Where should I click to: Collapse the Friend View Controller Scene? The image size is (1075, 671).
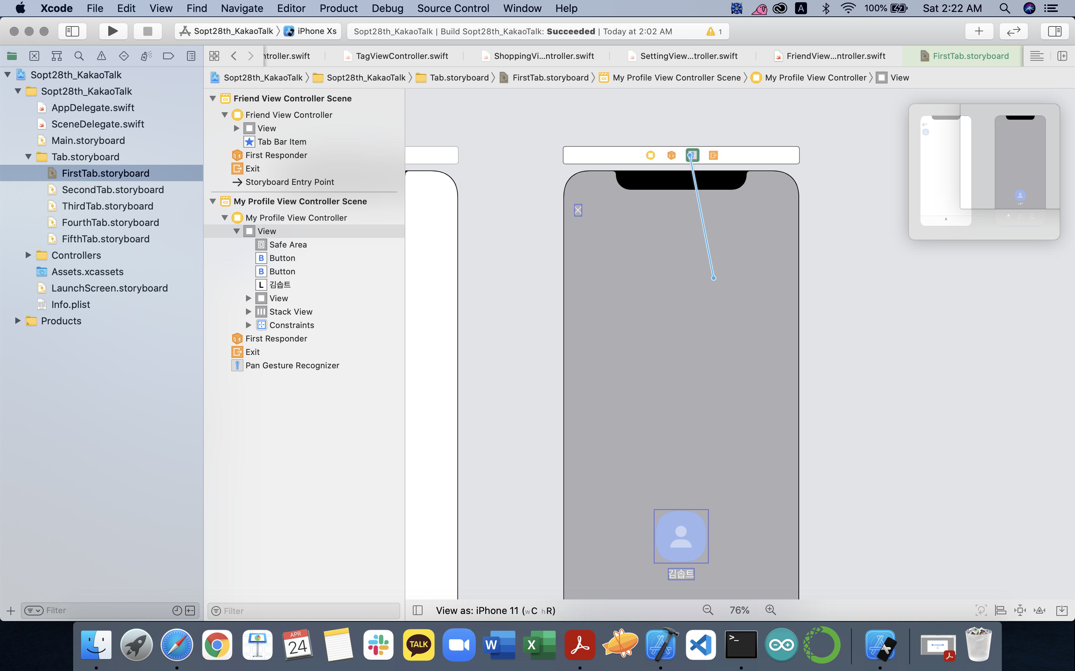pyautogui.click(x=213, y=98)
